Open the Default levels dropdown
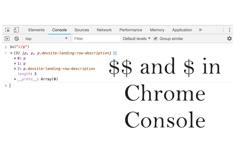 pos(137,39)
